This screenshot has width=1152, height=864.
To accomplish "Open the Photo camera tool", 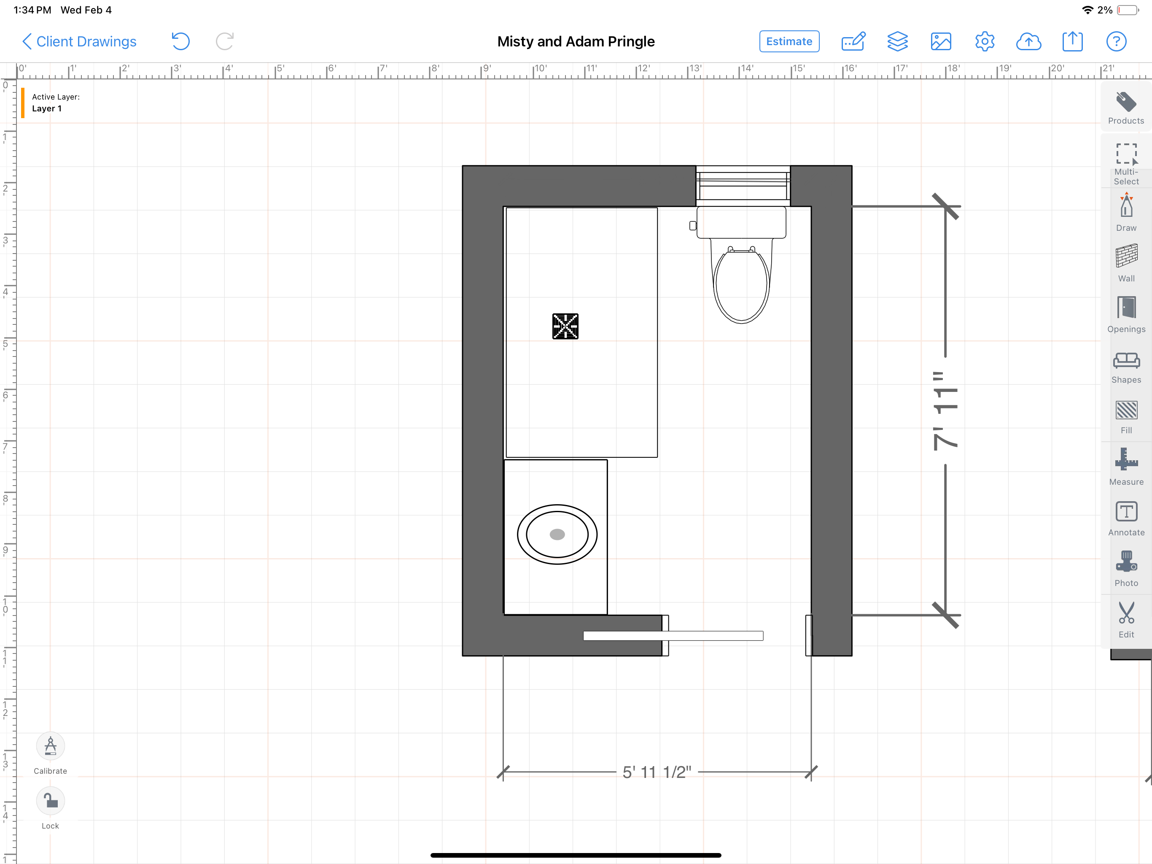I will coord(1125,567).
